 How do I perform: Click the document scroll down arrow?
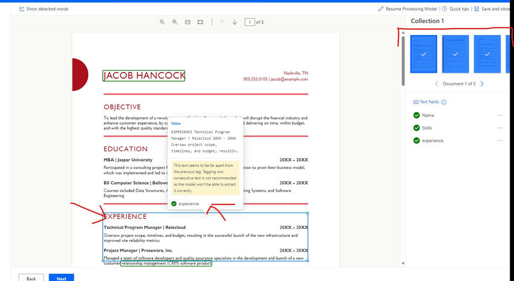click(403, 263)
